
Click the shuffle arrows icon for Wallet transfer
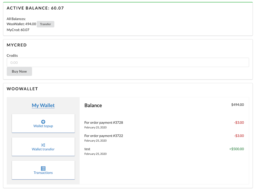tap(43, 145)
